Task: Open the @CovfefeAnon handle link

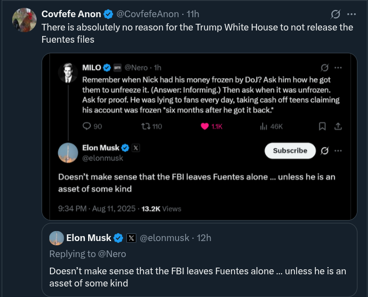Action: tap(147, 14)
